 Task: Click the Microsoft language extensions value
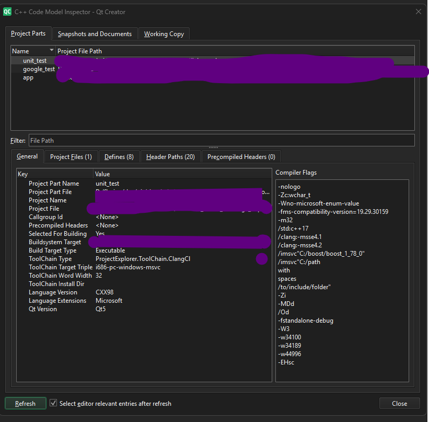click(x=109, y=301)
